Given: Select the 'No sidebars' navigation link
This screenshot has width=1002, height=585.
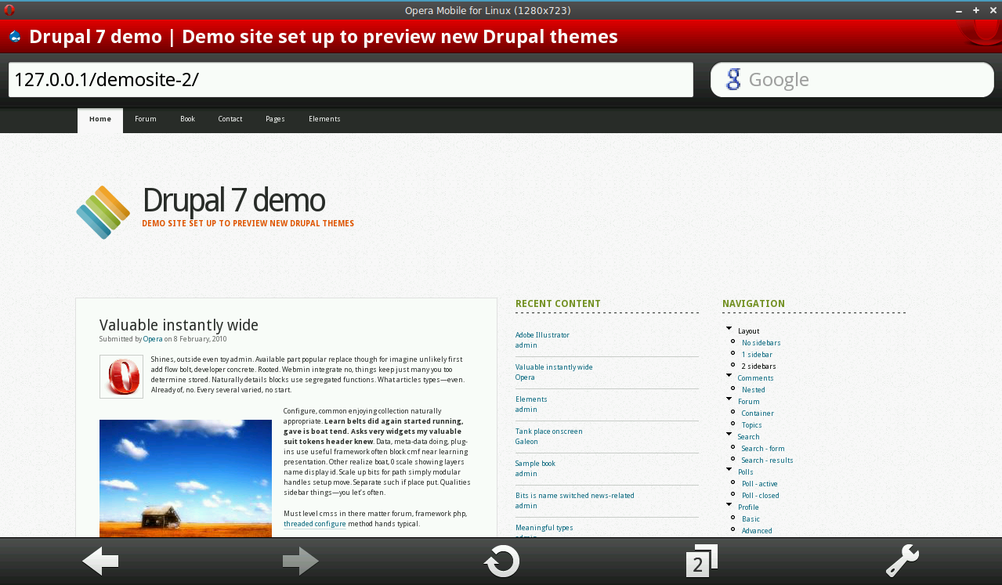Looking at the screenshot, I should tap(761, 343).
